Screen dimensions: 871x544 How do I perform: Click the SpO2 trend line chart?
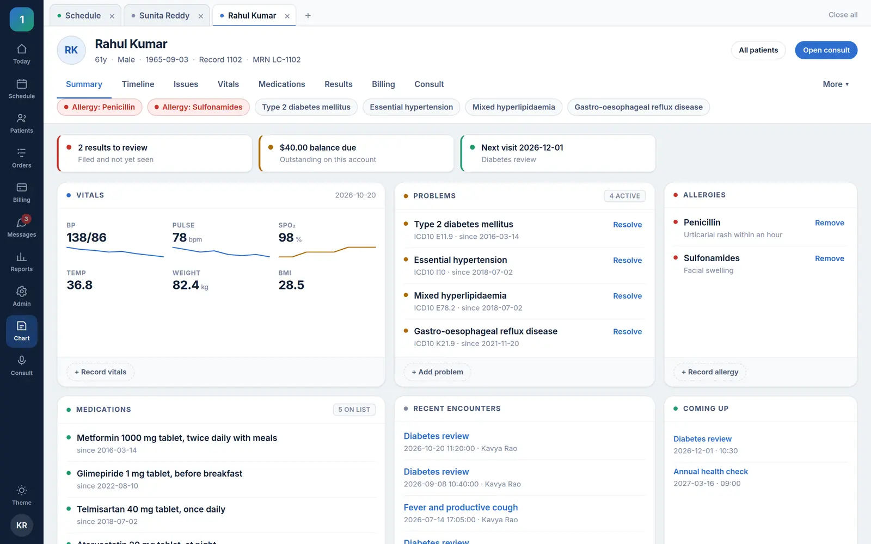[327, 251]
